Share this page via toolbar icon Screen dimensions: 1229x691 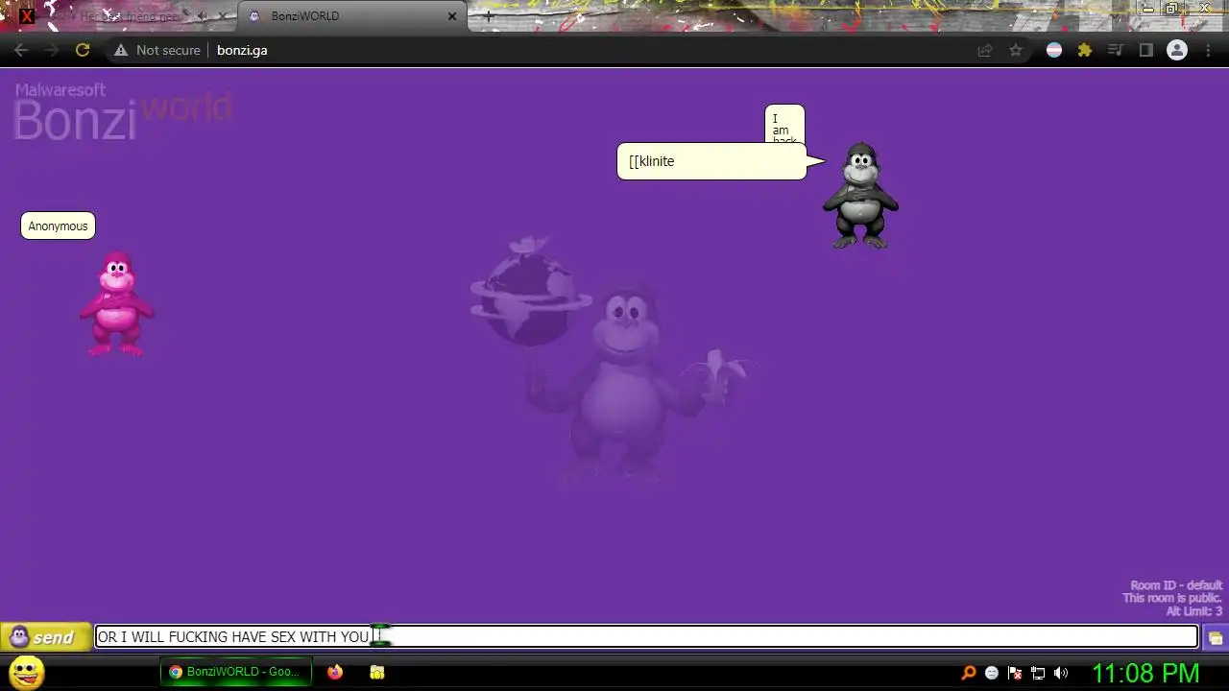coord(985,50)
